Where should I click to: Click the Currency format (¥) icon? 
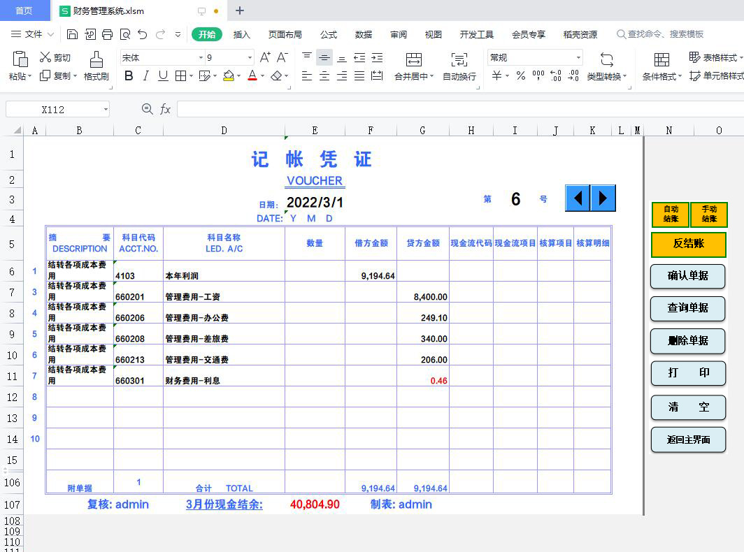pos(497,75)
